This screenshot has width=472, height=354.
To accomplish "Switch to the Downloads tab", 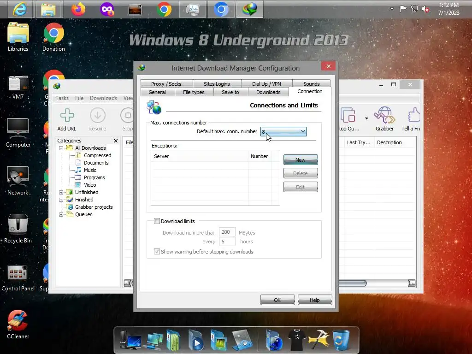I will point(269,92).
